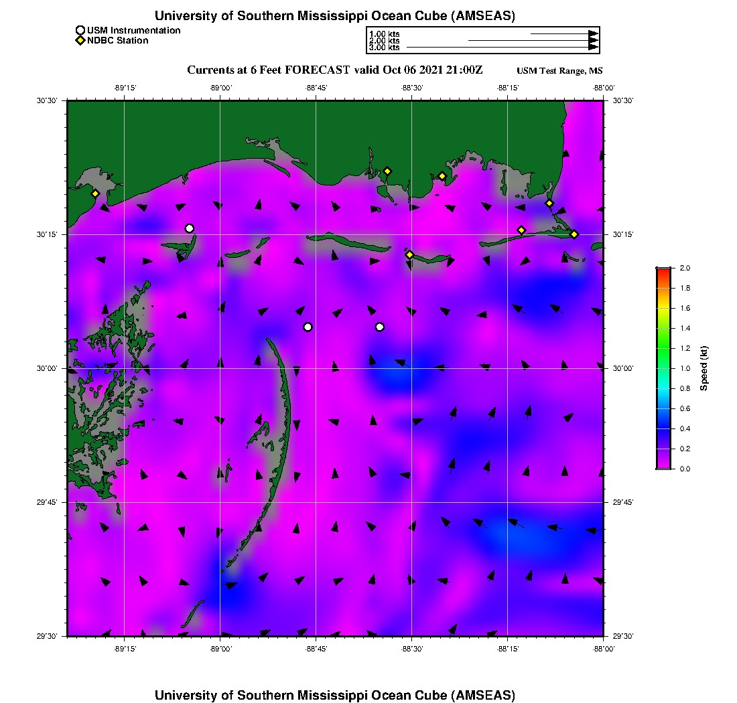Image resolution: width=737 pixels, height=703 pixels.
Task: Pick the magenta bottom end of the speed colorbar
Action: click(664, 465)
